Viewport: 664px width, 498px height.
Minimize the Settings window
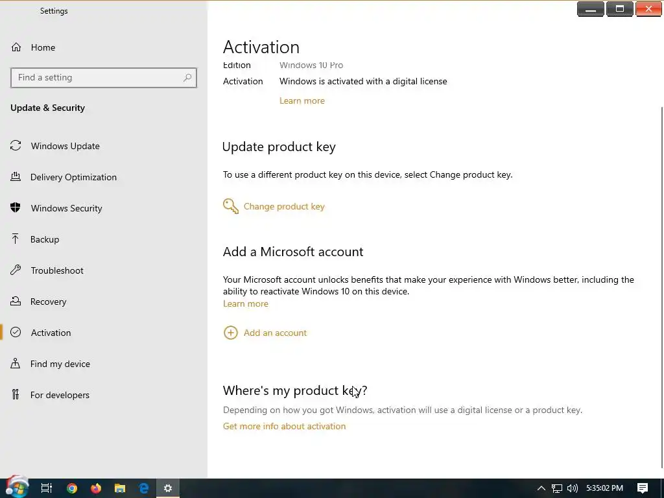click(x=590, y=9)
